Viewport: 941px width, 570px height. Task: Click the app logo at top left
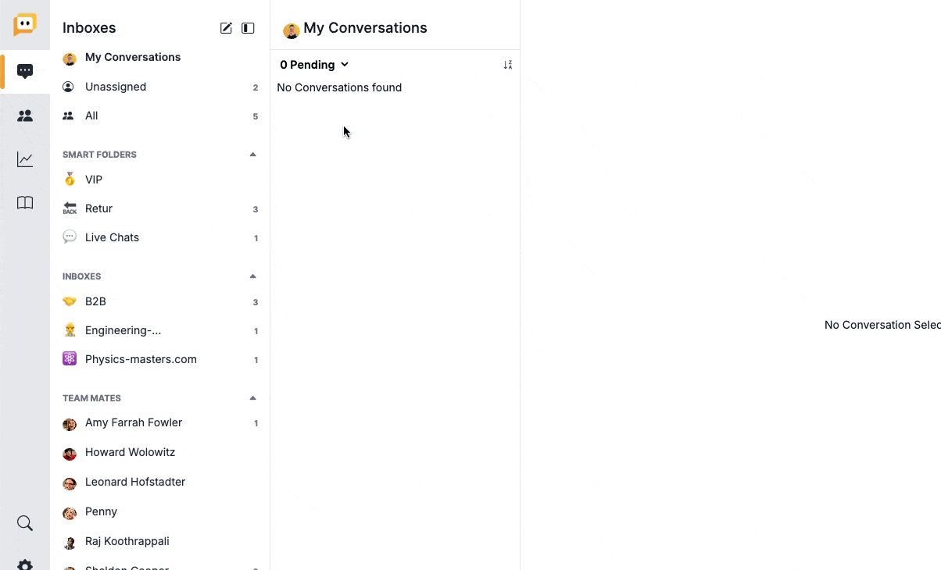pyautogui.click(x=25, y=25)
